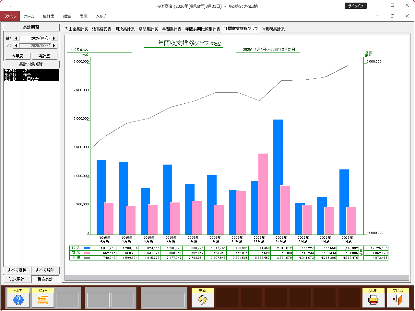Increase start date with right arrow

coord(54,38)
